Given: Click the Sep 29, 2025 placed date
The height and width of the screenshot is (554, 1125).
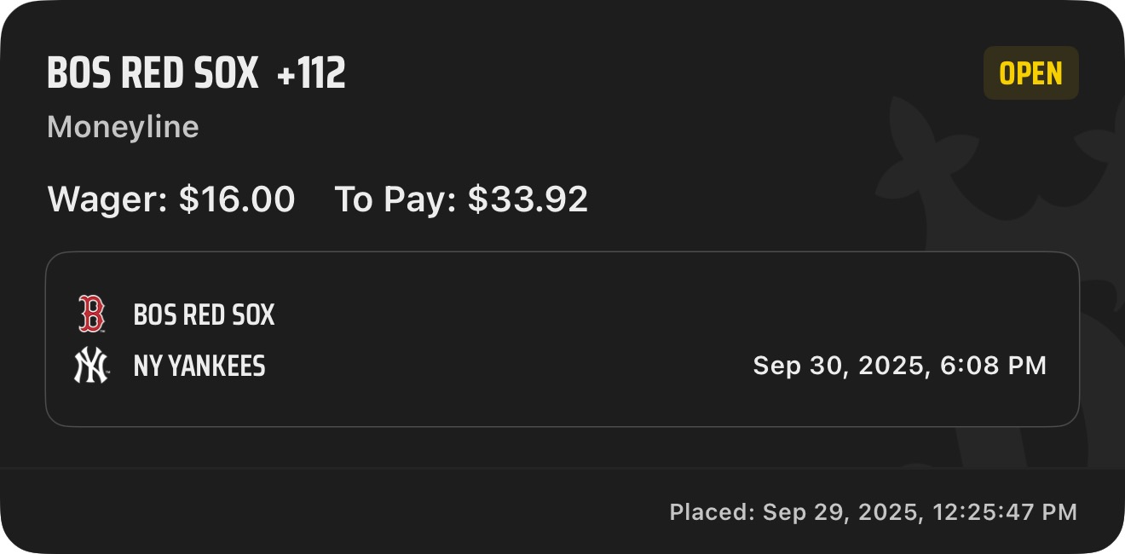Looking at the screenshot, I should pos(842,512).
